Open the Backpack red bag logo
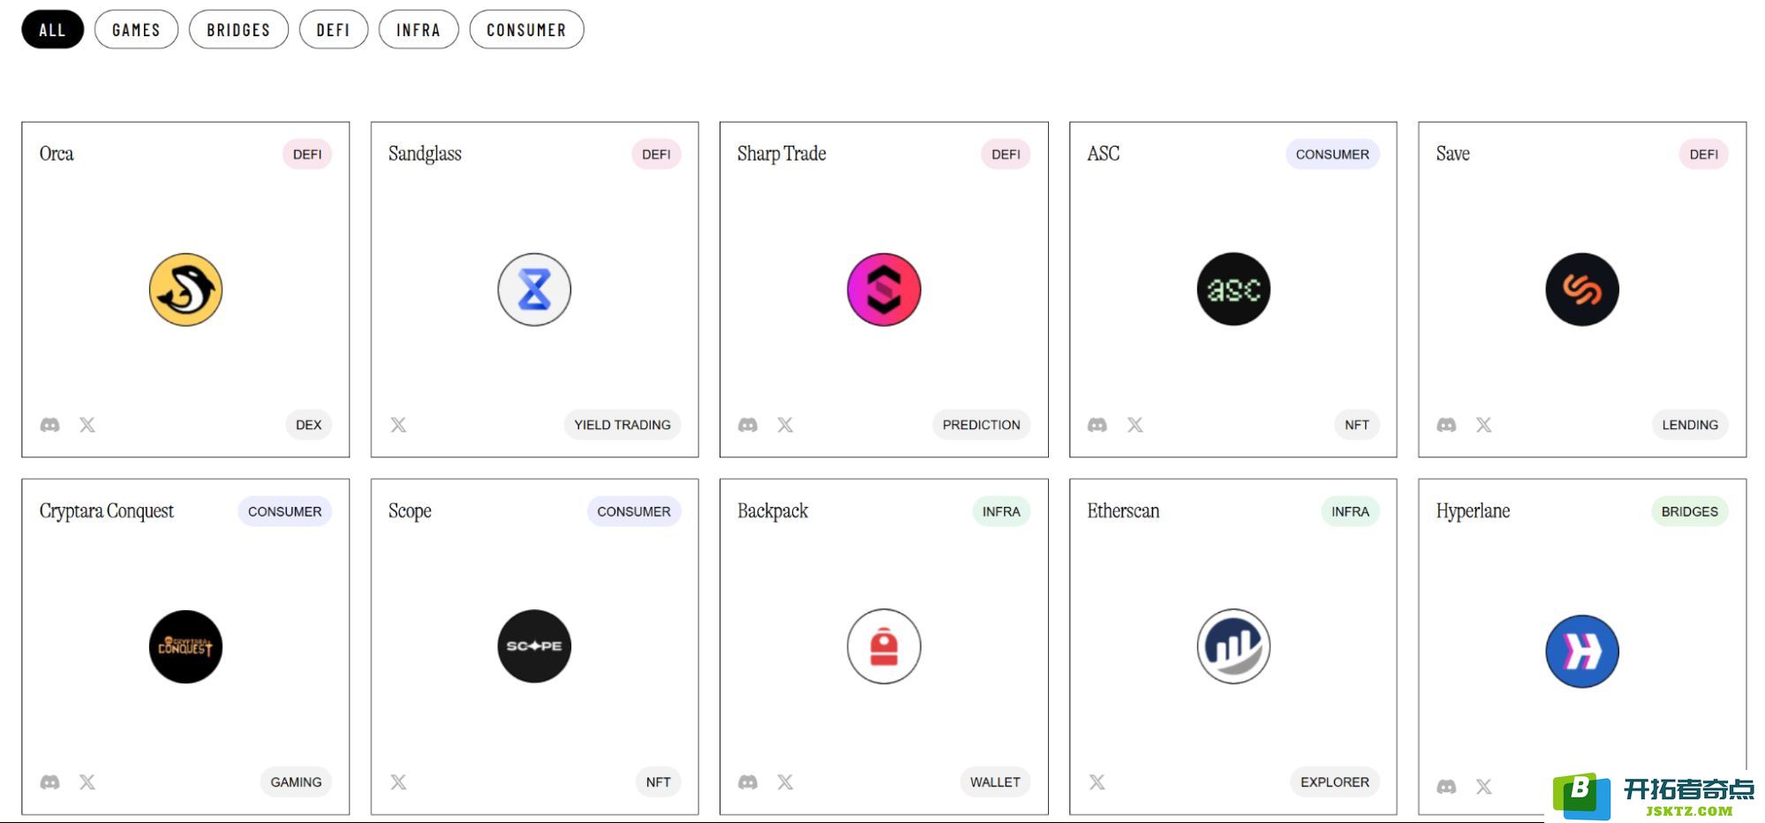Image resolution: width=1765 pixels, height=823 pixels. pos(884,646)
